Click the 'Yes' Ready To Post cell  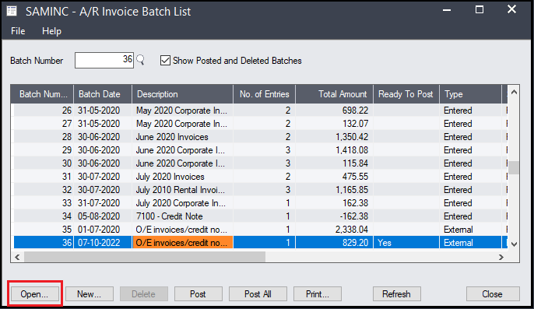click(406, 243)
